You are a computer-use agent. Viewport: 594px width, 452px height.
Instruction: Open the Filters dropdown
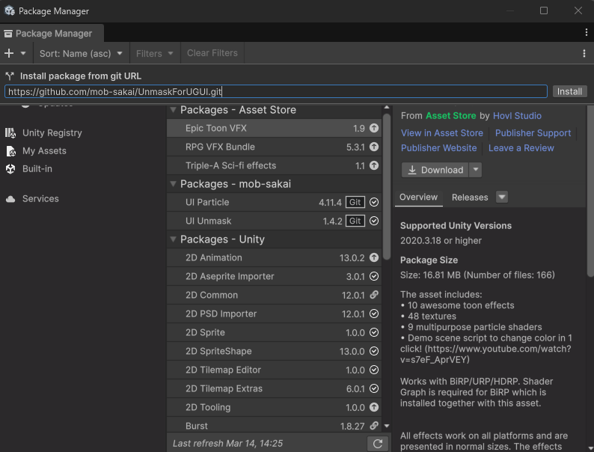[x=154, y=53]
